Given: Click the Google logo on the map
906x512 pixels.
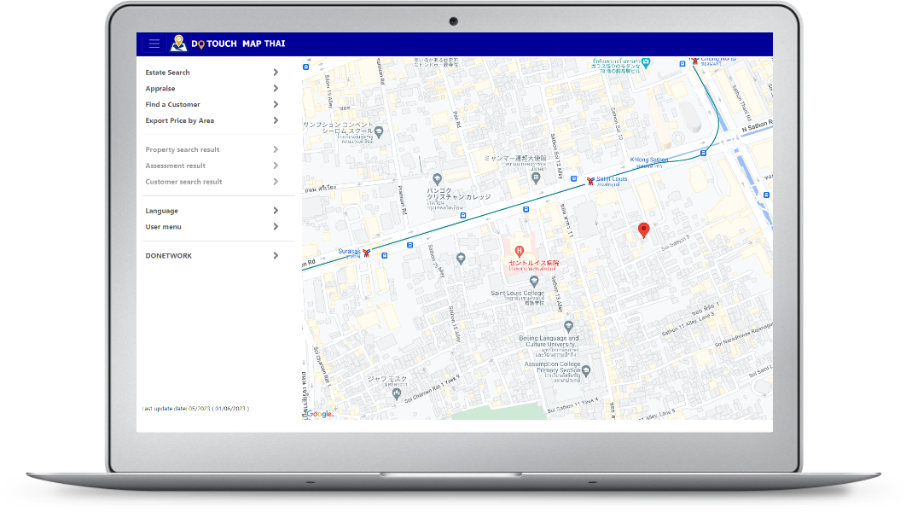Looking at the screenshot, I should [x=319, y=414].
